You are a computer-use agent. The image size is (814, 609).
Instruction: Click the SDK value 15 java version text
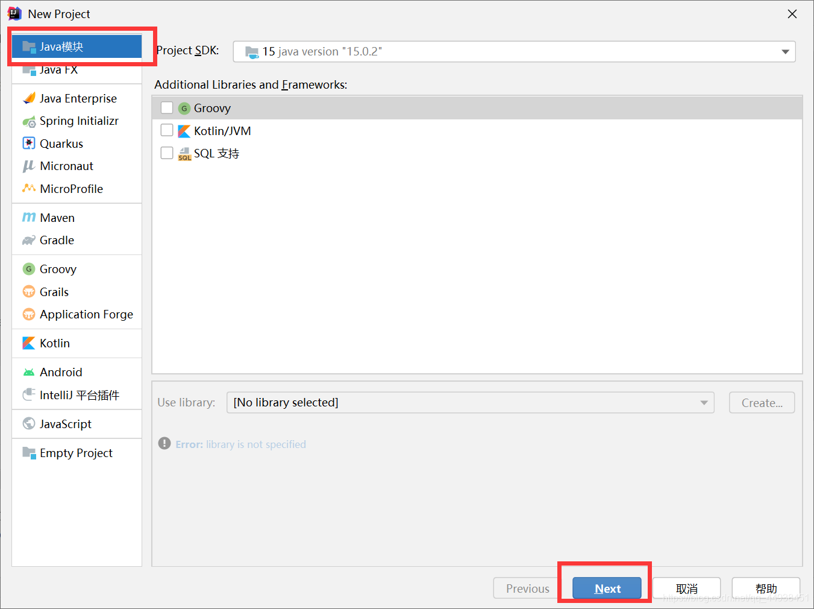tap(322, 52)
